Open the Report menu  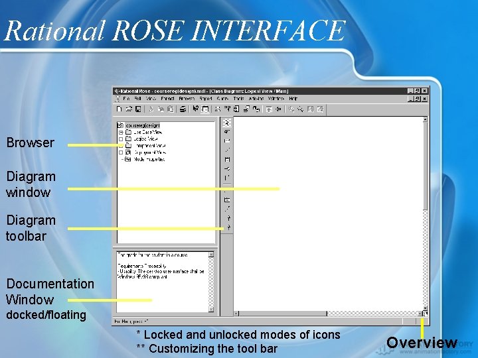coord(205,99)
